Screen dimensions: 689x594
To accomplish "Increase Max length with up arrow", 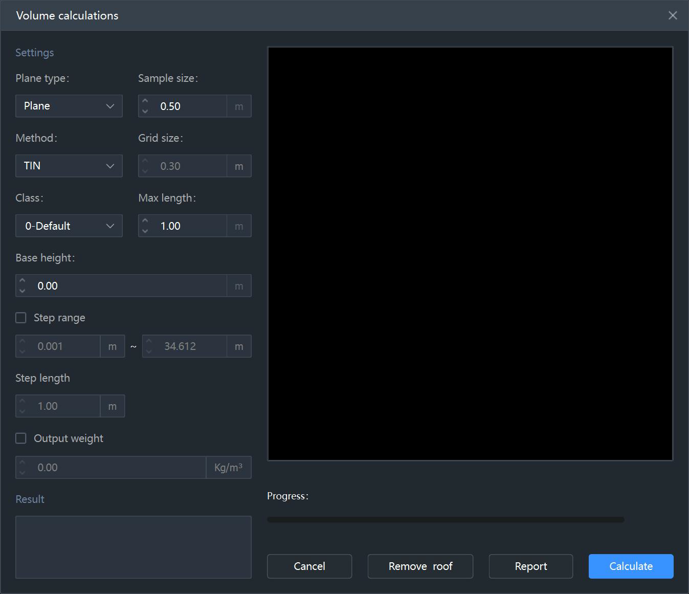I will click(145, 221).
